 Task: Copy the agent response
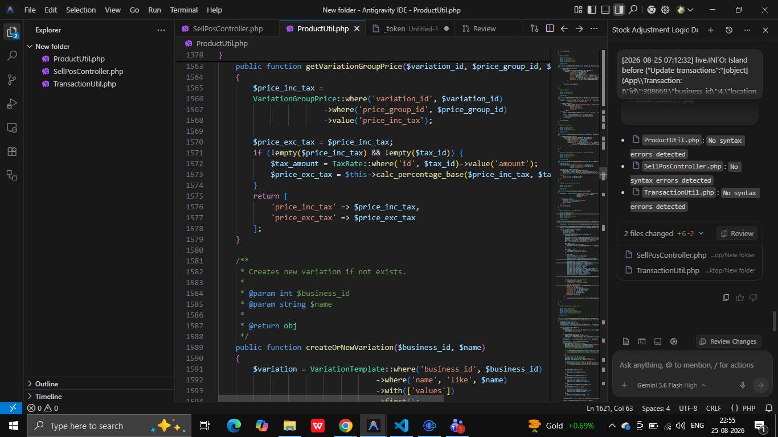(726, 297)
